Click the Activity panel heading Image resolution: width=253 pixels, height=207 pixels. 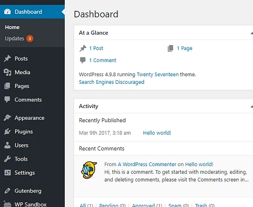[89, 106]
